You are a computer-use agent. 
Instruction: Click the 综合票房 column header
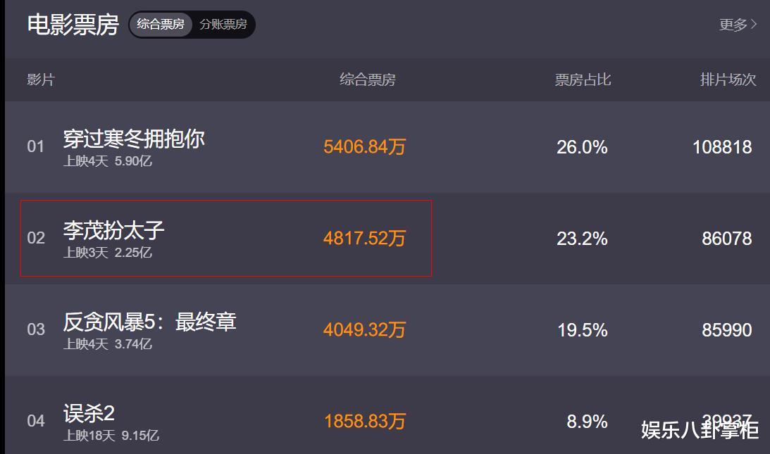(367, 80)
